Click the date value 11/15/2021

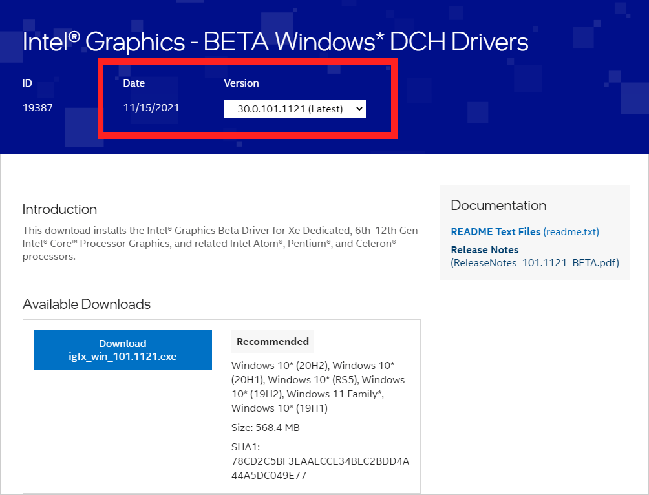(151, 108)
